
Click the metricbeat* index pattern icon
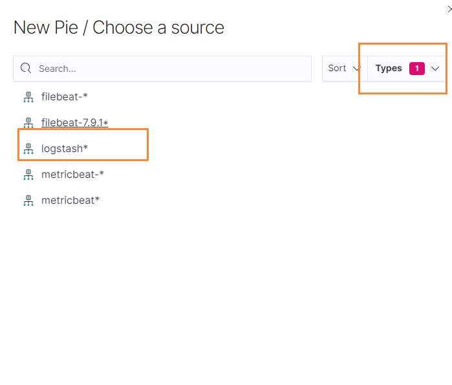(x=28, y=201)
